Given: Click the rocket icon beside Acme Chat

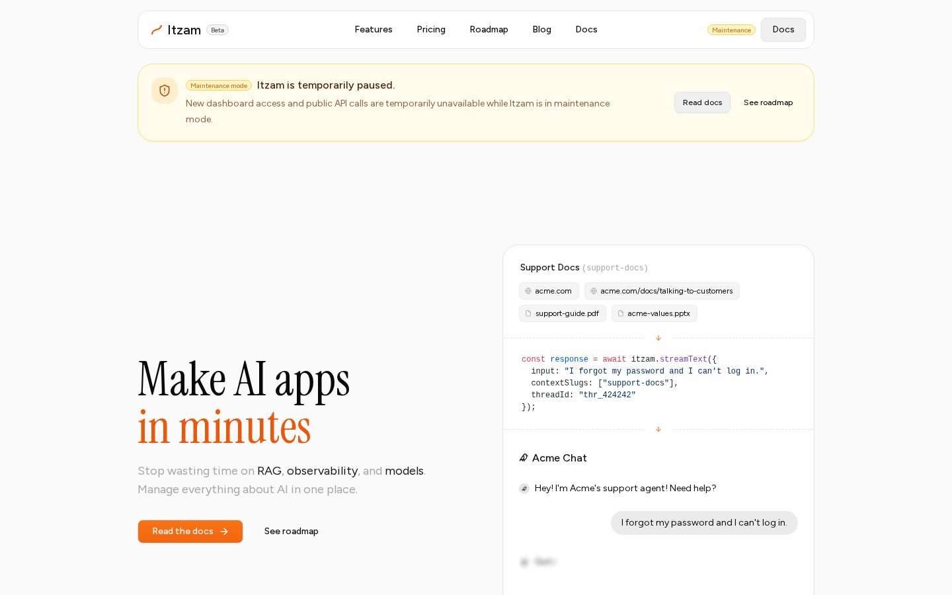Looking at the screenshot, I should coord(524,457).
